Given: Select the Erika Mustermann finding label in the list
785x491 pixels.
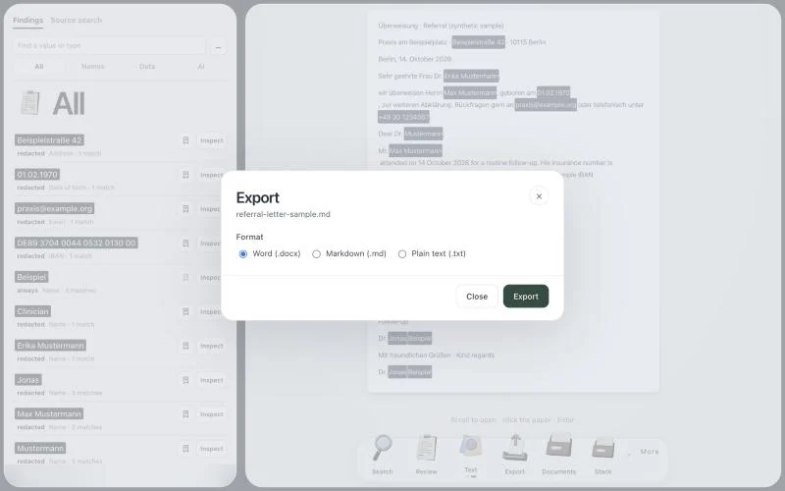Looking at the screenshot, I should coord(50,346).
